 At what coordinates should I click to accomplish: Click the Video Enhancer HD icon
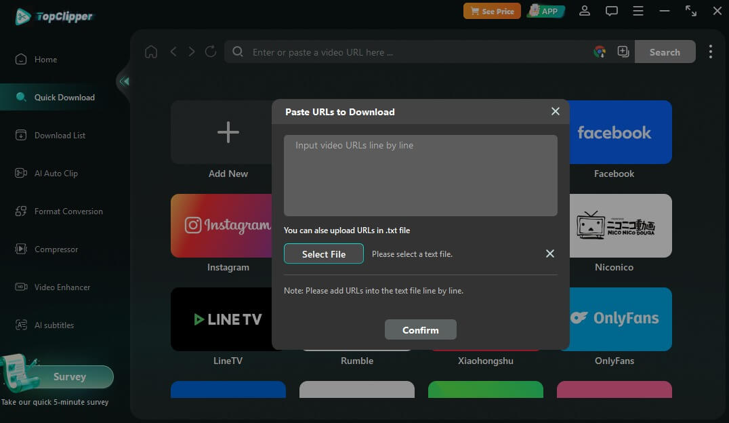(21, 287)
